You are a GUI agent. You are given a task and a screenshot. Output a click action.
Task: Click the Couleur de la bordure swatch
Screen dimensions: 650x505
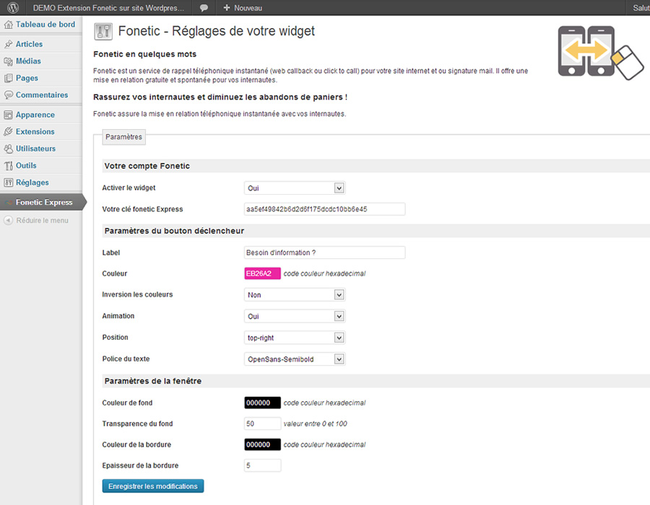coord(262,444)
